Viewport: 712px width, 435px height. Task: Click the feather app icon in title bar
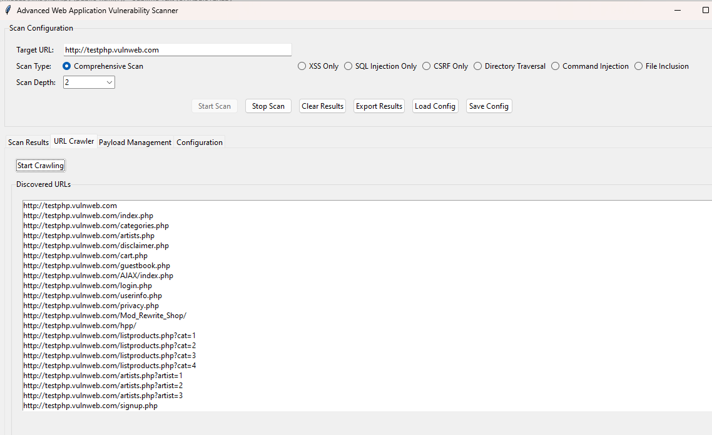[8, 11]
